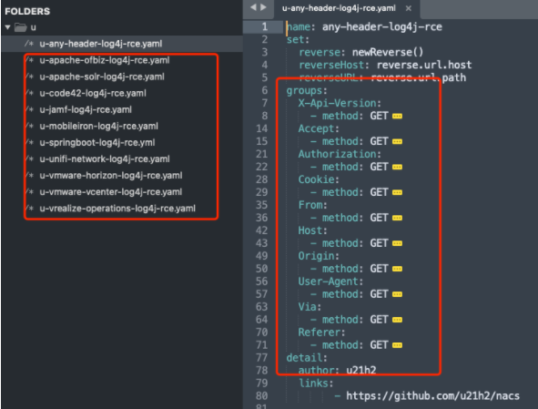The height and width of the screenshot is (409, 538).
Task: Click 'X-Api-Version:' key text
Action: [340, 103]
